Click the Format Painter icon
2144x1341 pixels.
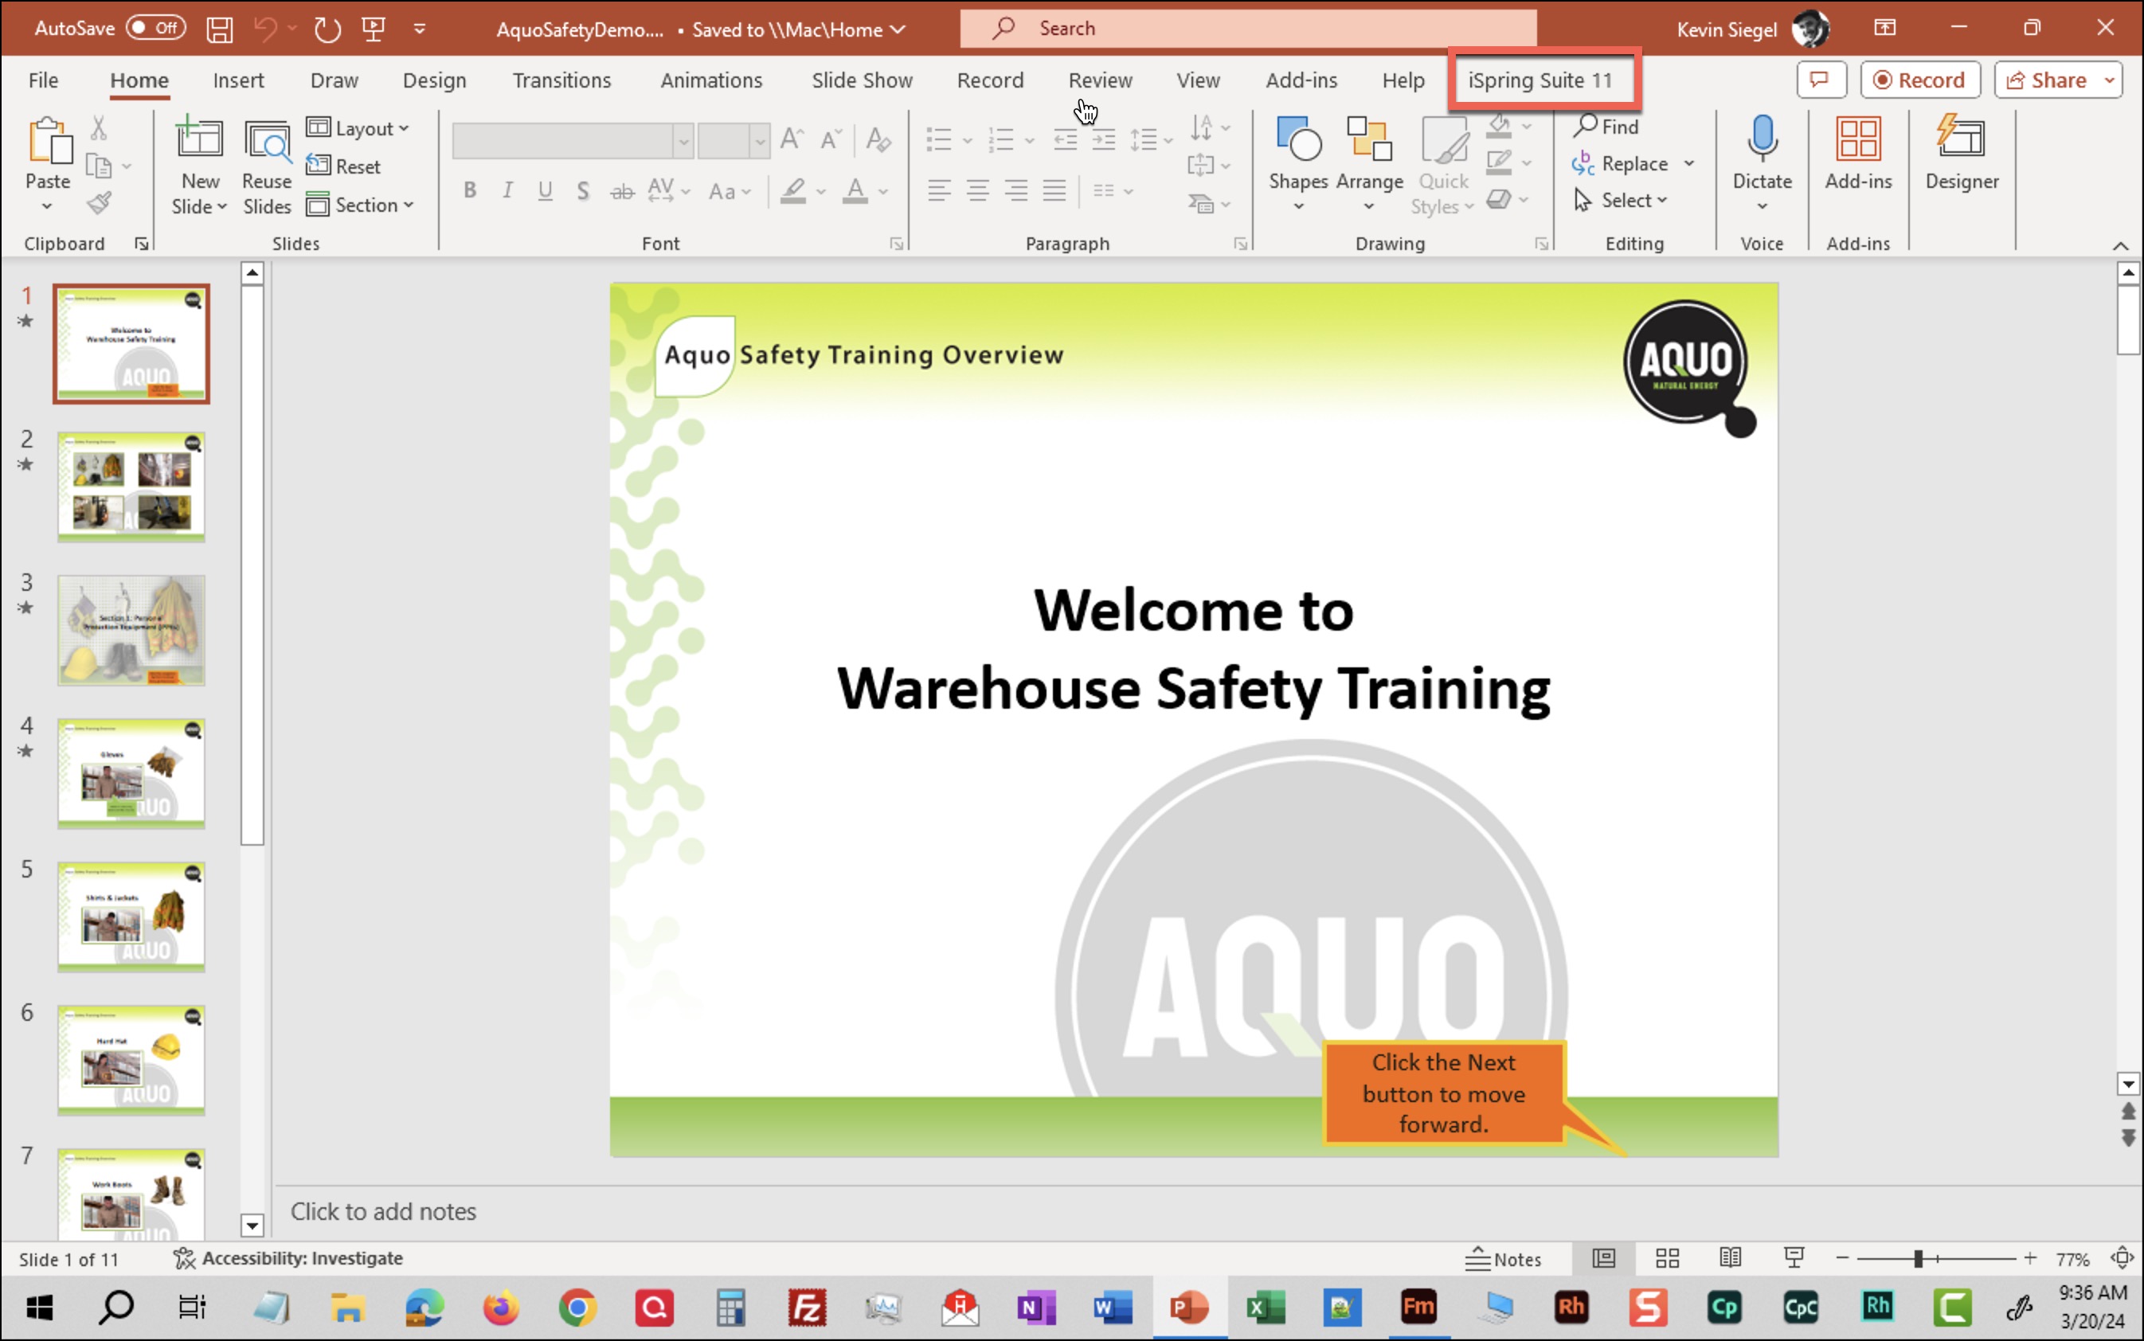(x=100, y=203)
